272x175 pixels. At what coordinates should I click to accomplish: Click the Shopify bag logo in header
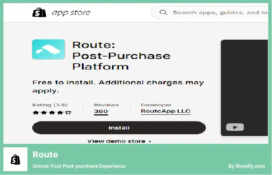tap(39, 12)
